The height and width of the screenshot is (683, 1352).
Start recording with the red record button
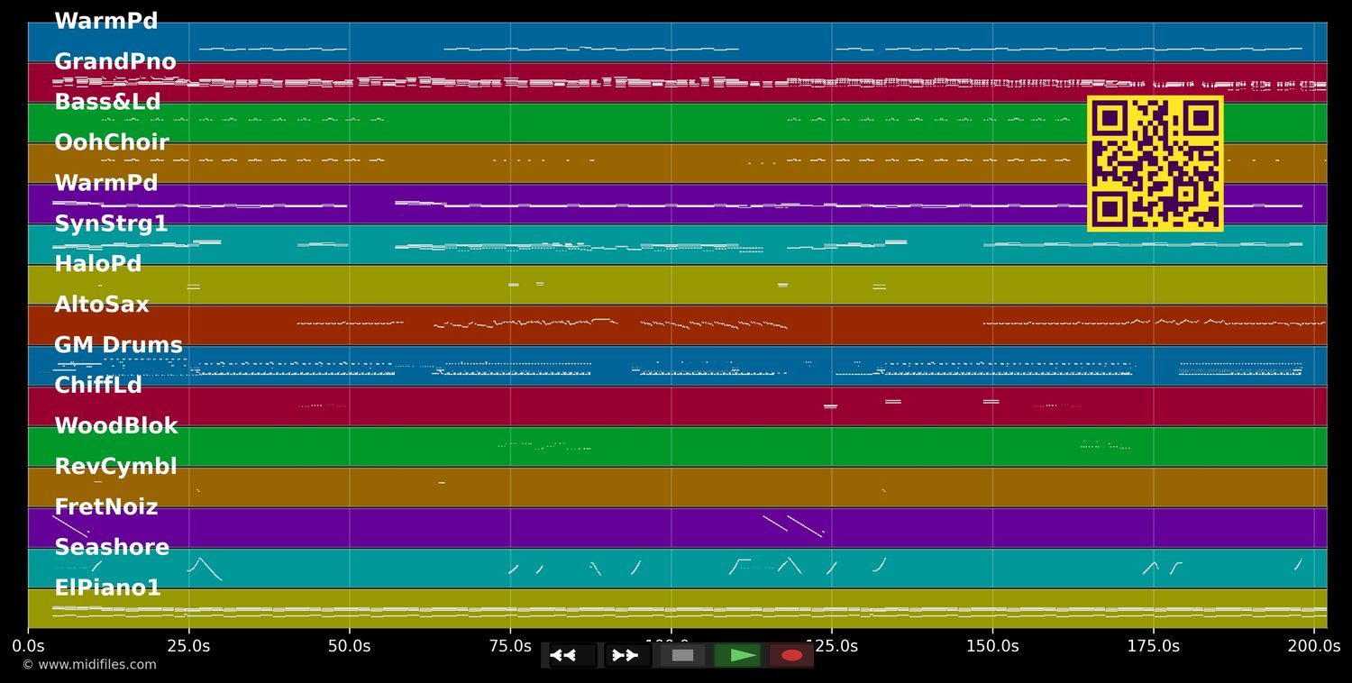click(791, 655)
